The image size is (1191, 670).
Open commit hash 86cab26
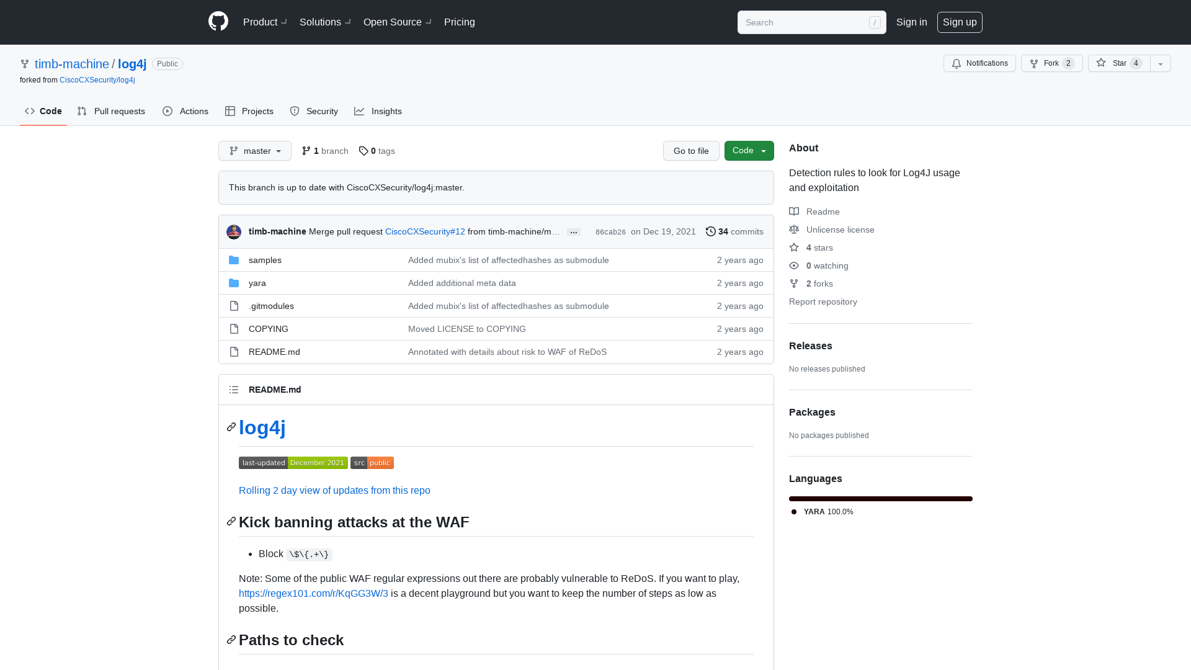610,232
